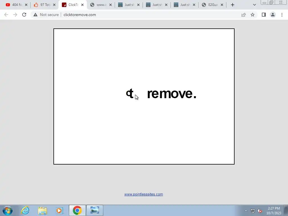Open a new tab with plus button
288x216 pixels.
tap(233, 5)
